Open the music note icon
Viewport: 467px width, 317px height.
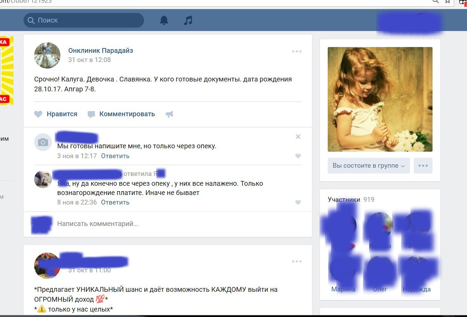tap(188, 20)
